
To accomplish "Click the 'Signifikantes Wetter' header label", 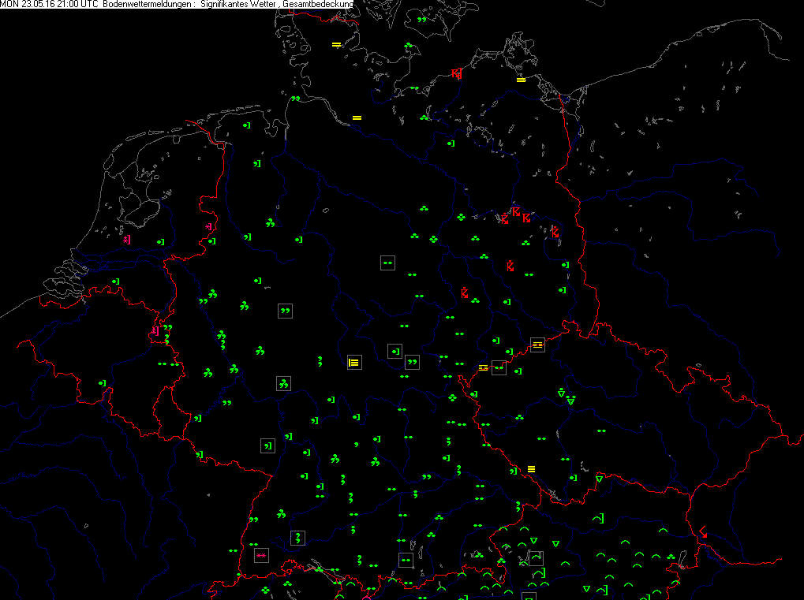I will click(x=240, y=5).
